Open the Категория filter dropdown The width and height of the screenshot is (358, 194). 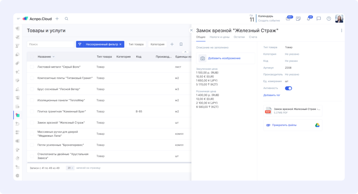pos(157,44)
